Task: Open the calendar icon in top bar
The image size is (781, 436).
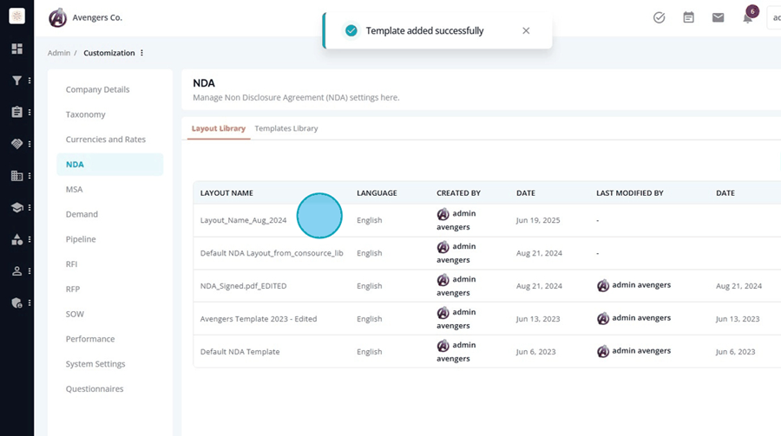Action: pyautogui.click(x=688, y=18)
